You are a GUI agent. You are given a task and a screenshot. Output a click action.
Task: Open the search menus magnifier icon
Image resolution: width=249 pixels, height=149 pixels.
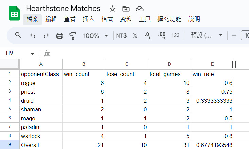[18, 35]
